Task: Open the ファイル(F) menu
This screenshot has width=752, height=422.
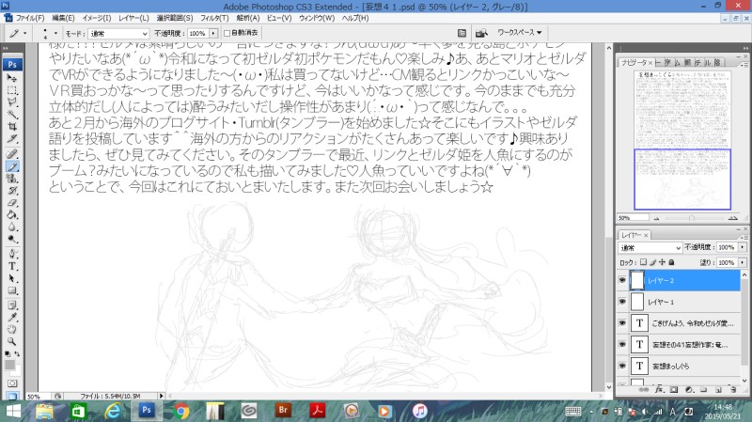Action: pyautogui.click(x=30, y=18)
